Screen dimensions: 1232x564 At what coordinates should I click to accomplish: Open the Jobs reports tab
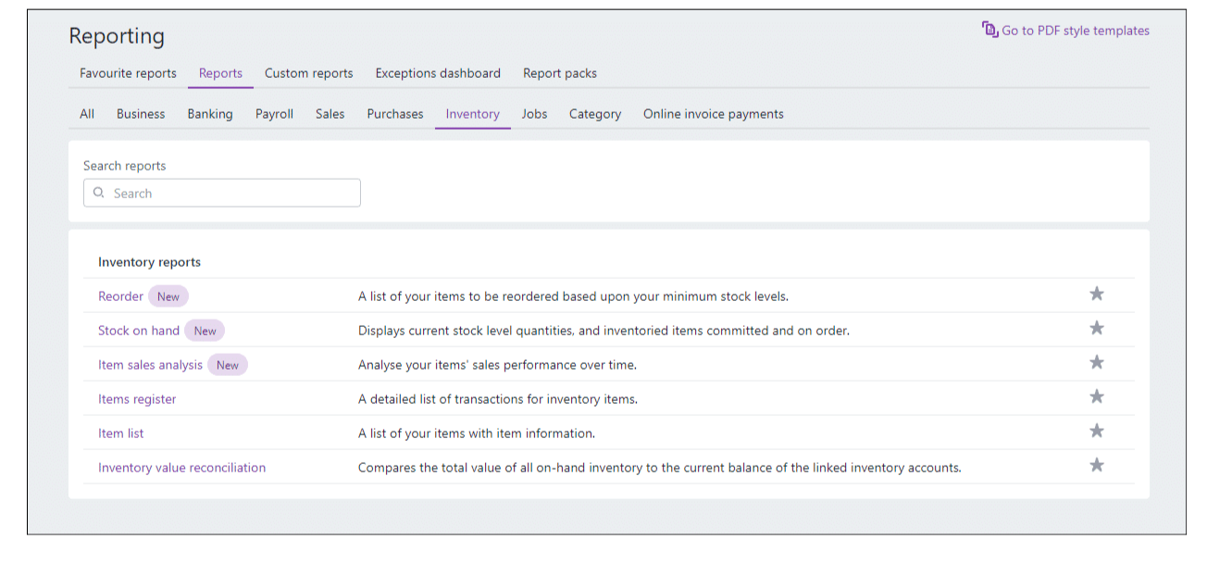(x=534, y=114)
